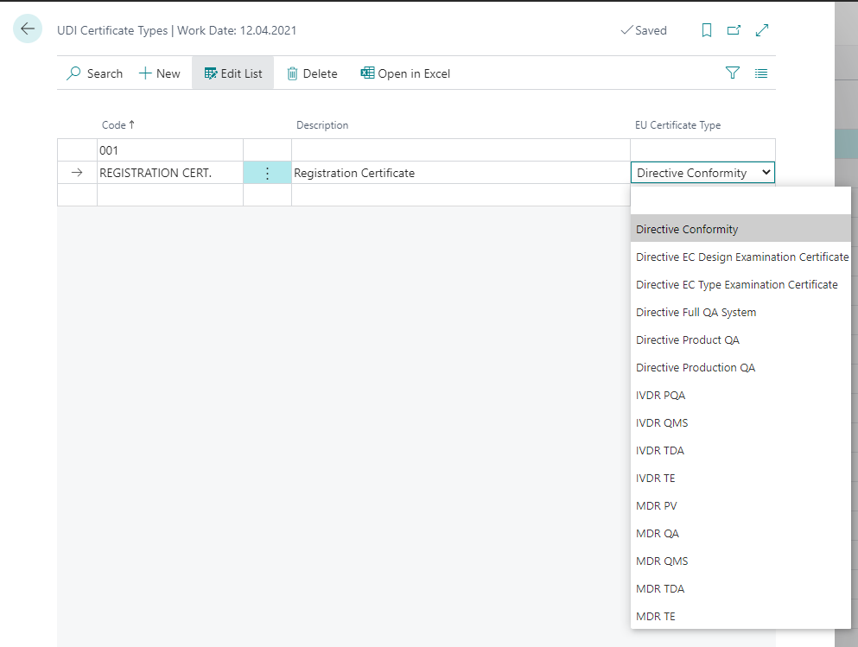Click the Registration Certificate description field
This screenshot has width=858, height=647.
pyautogui.click(x=460, y=173)
